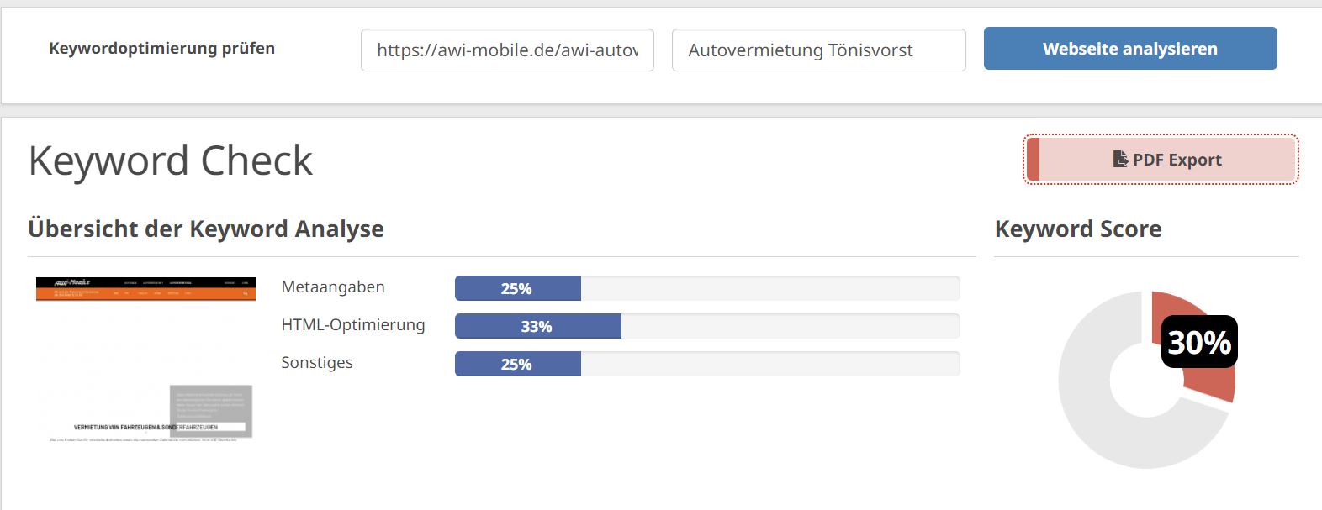Click the HTML-Optimierung 33% progress bar

(707, 326)
